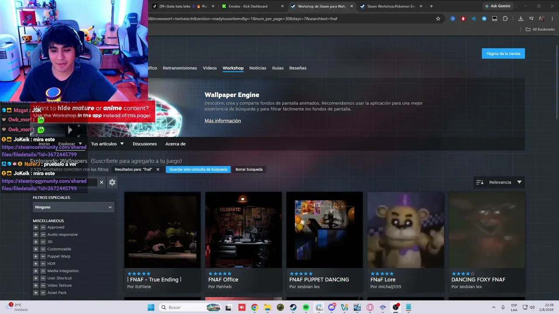Image resolution: width=559 pixels, height=314 pixels.
Task: Include the Asset Pack filter
Action: (x=36, y=293)
